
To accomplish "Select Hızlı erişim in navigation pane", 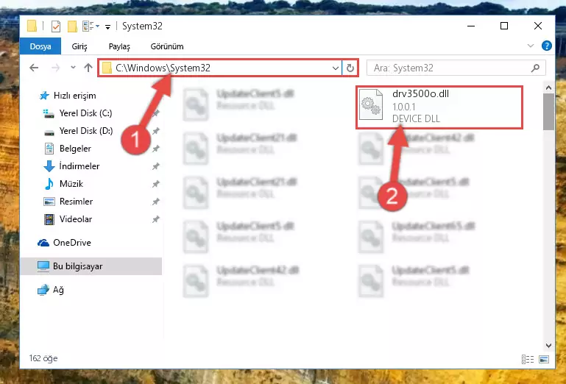I will (x=75, y=96).
